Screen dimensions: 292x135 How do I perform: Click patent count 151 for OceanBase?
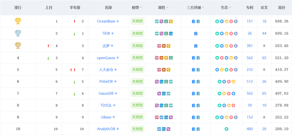click(x=250, y=21)
